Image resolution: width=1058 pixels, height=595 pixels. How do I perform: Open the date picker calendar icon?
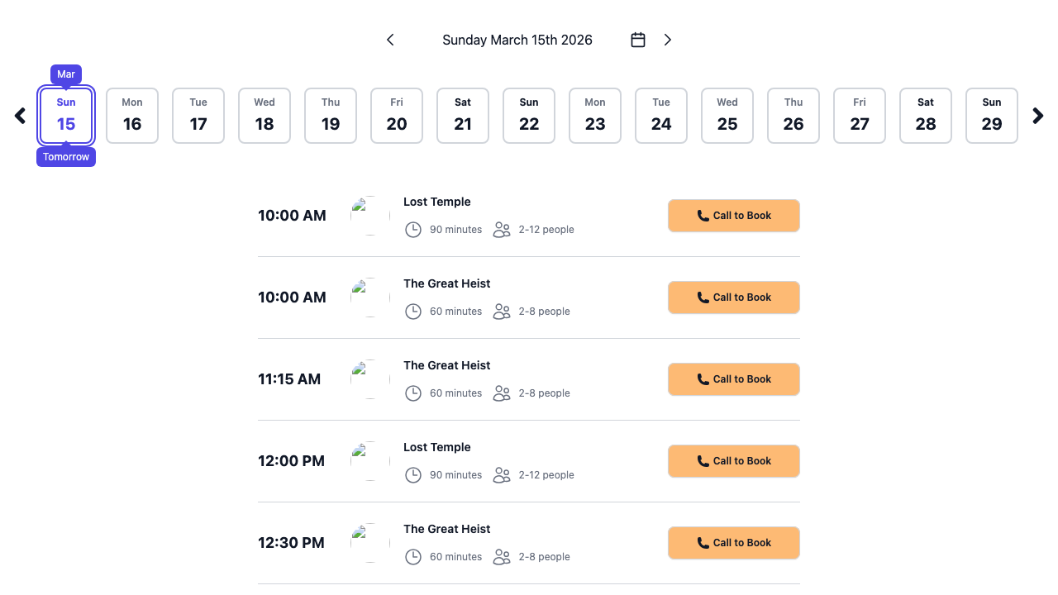(x=637, y=39)
